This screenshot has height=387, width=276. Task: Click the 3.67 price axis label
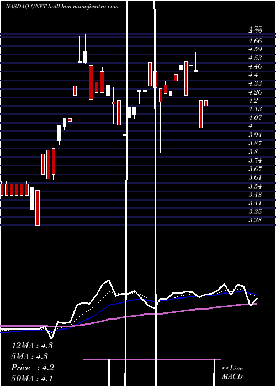tap(255, 169)
